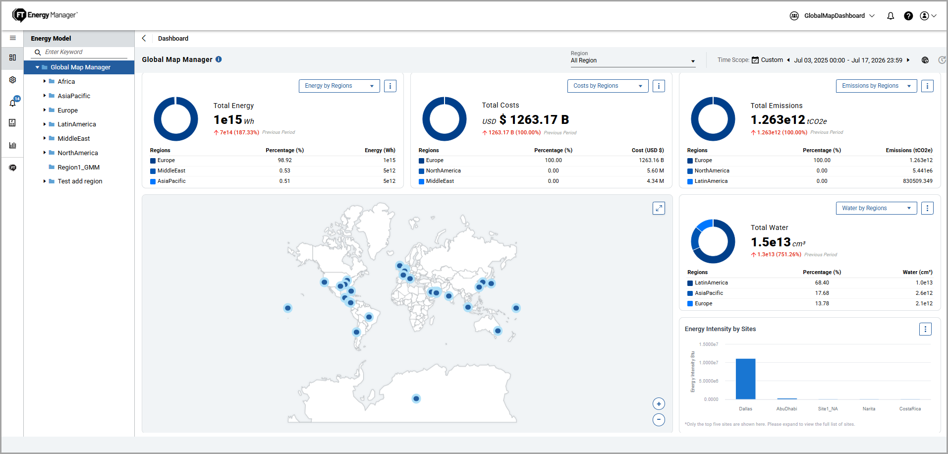Open the help question mark icon
Viewport: 948px width, 454px height.
pos(908,16)
